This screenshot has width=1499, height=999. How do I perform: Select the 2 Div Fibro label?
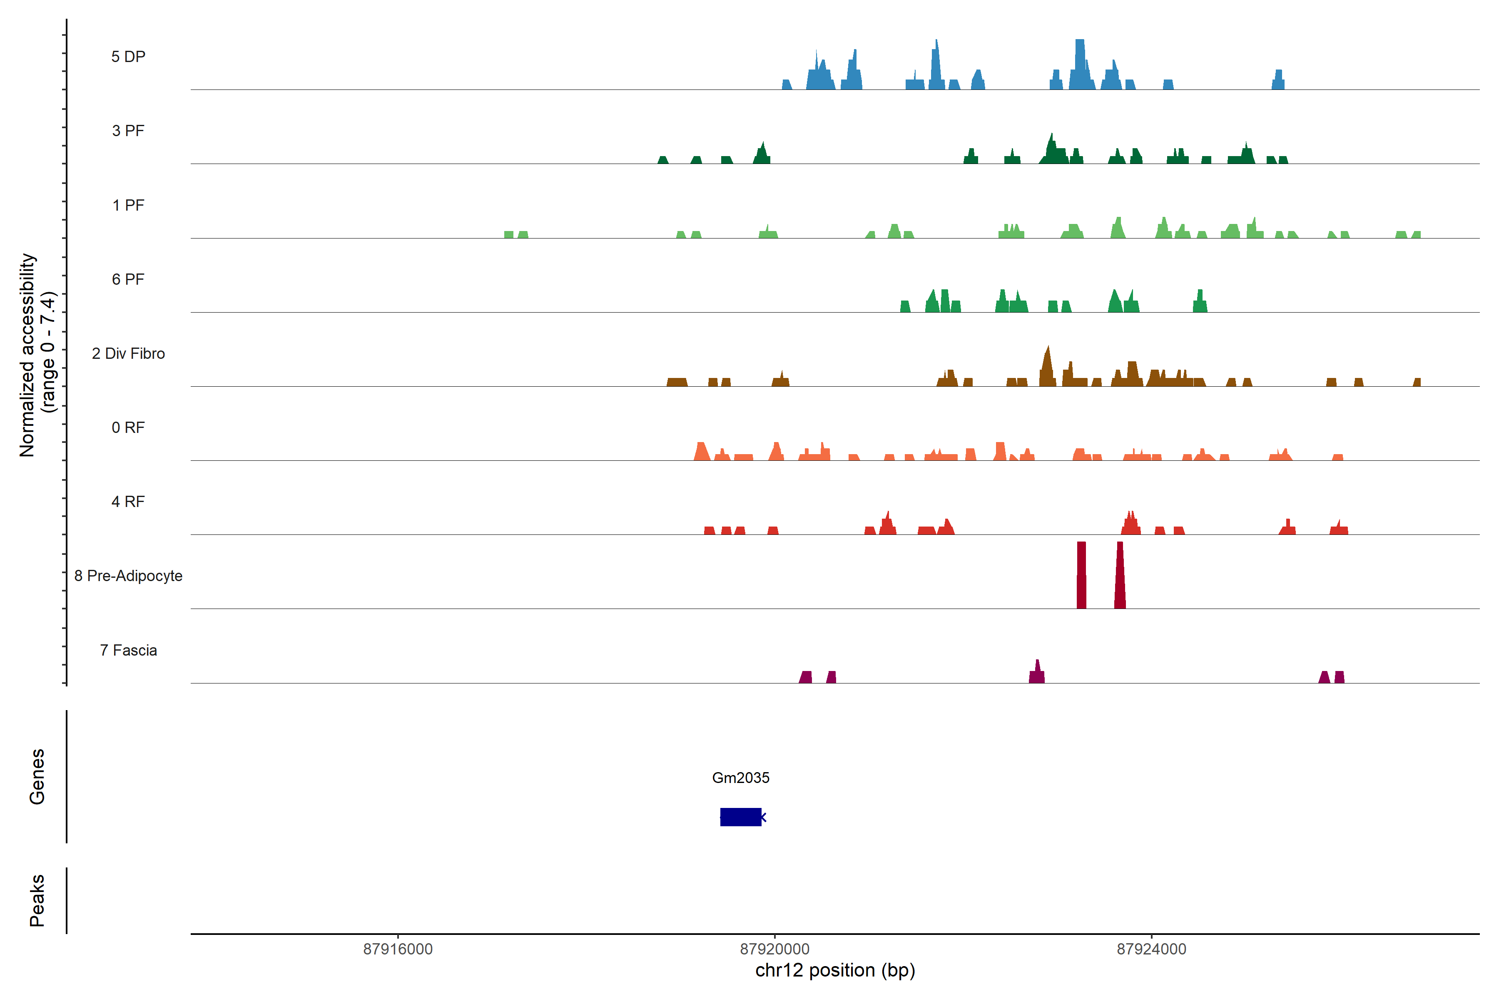128,353
